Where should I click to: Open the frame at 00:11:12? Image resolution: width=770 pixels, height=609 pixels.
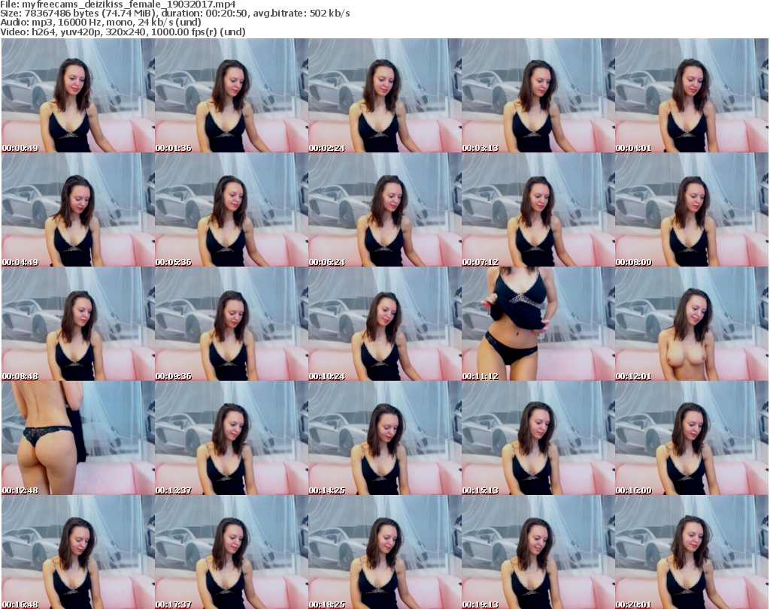pos(538,324)
